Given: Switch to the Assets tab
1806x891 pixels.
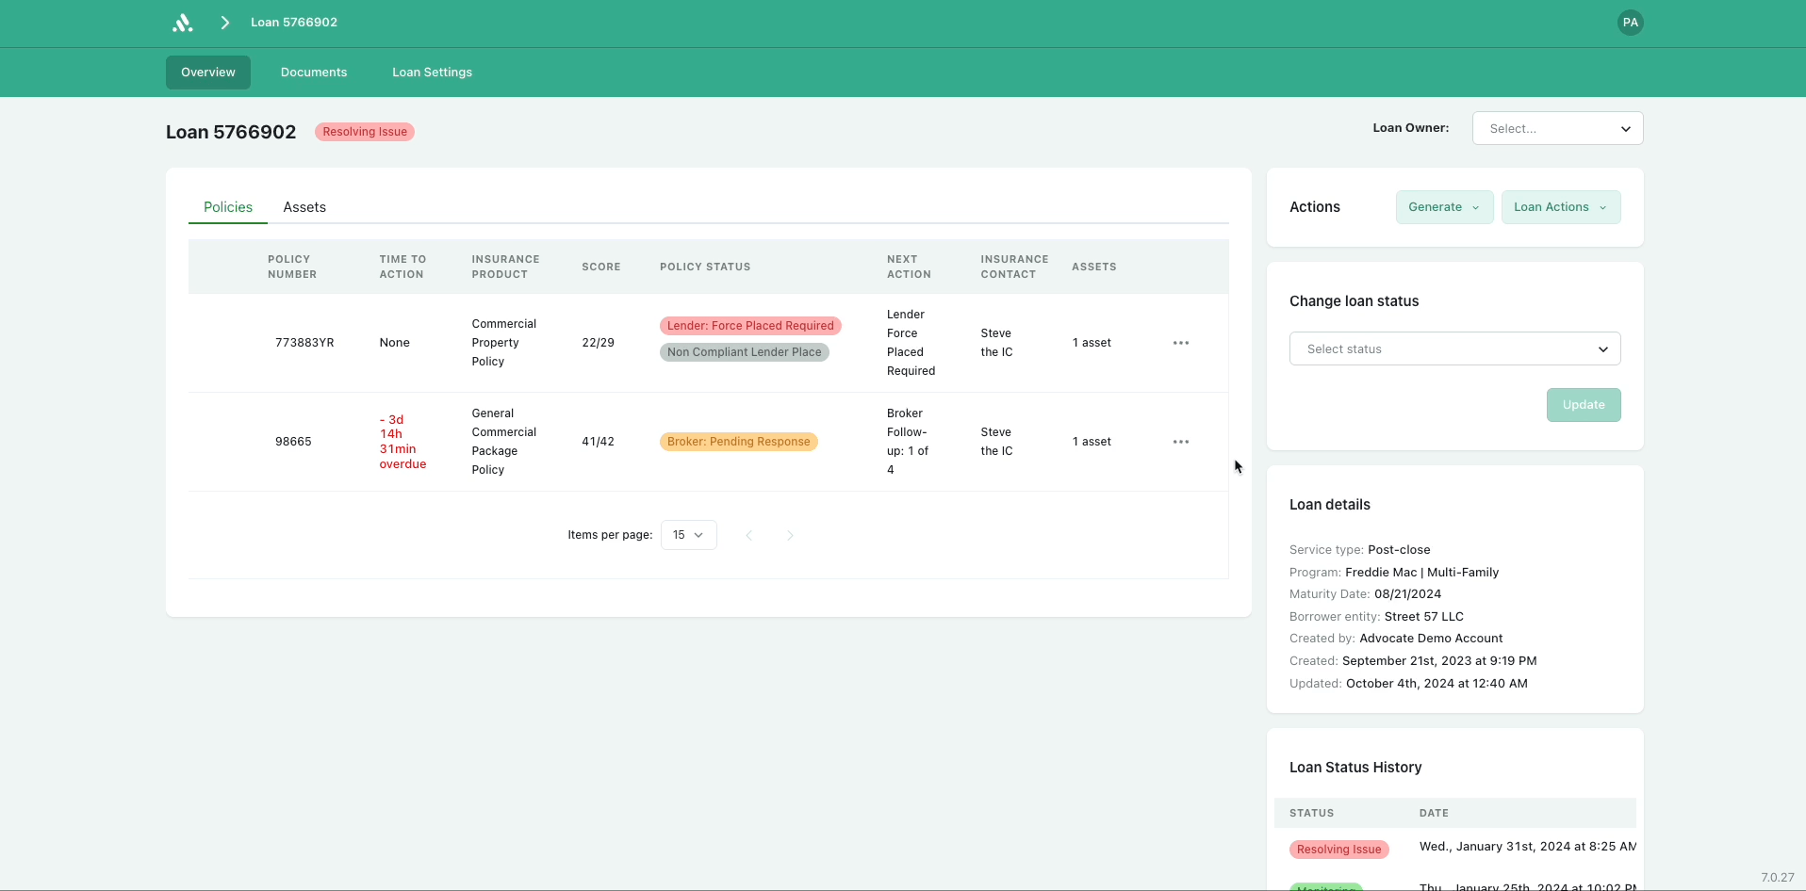Looking at the screenshot, I should [x=304, y=207].
